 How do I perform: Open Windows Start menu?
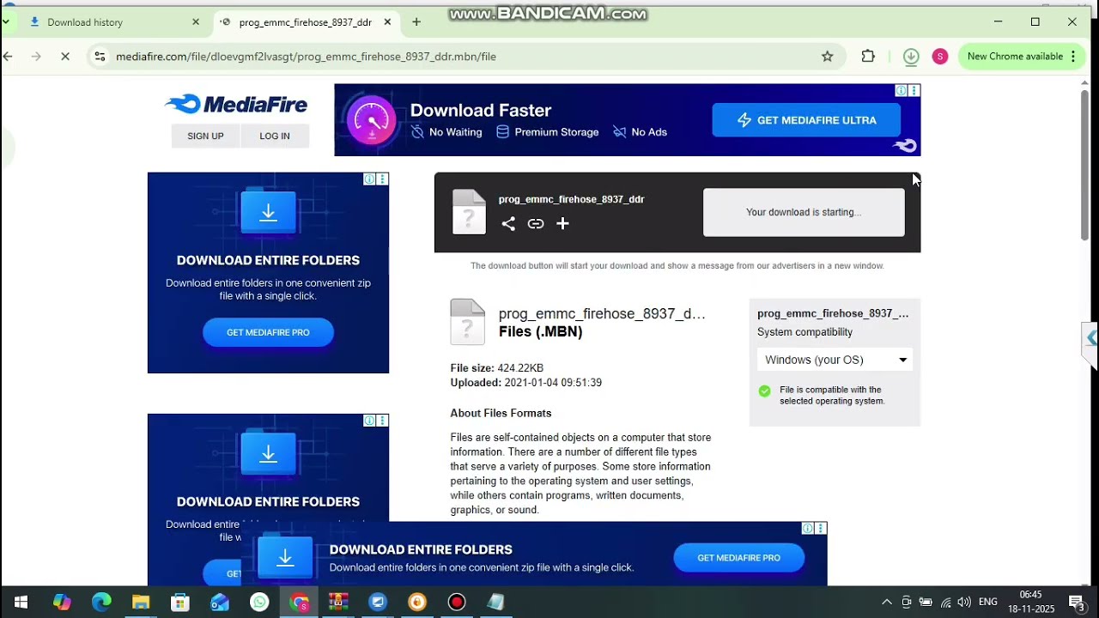(21, 603)
